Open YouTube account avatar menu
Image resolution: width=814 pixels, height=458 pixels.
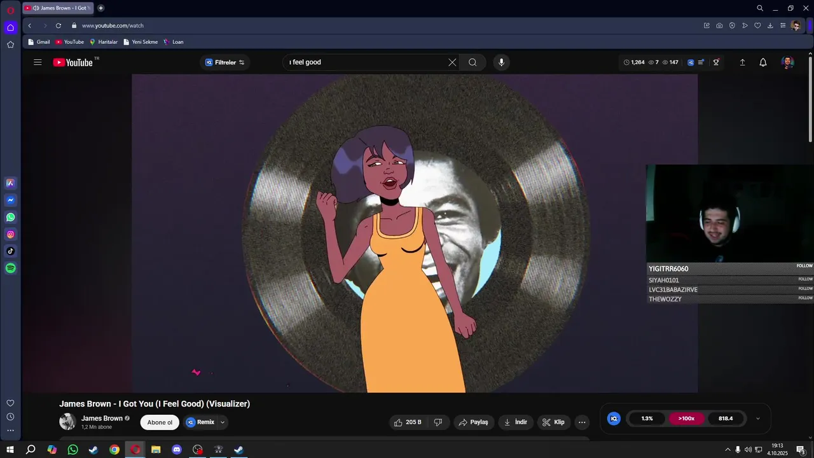click(788, 62)
